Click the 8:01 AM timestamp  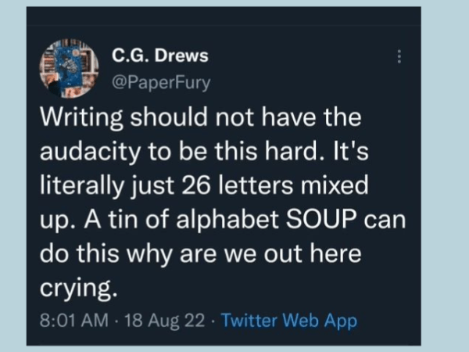tap(68, 320)
